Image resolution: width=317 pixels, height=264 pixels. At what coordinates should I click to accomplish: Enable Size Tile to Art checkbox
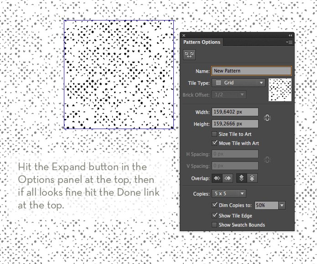(x=214, y=134)
